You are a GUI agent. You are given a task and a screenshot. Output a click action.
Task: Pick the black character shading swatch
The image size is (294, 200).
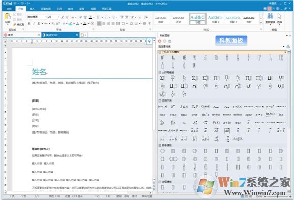[85, 24]
